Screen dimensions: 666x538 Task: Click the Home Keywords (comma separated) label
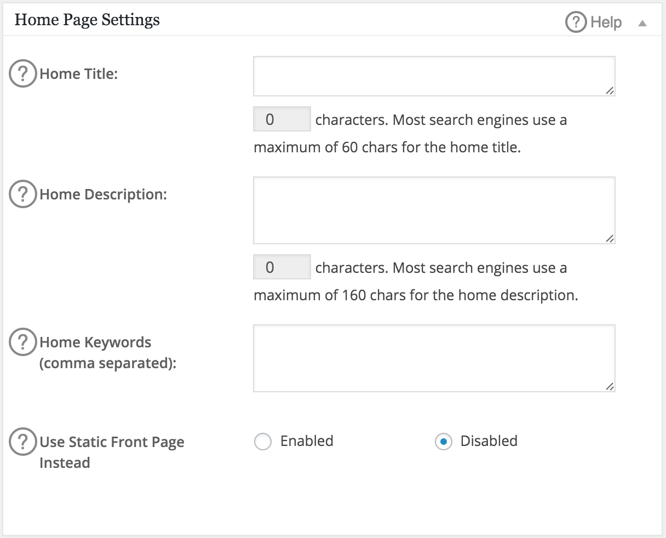click(x=108, y=352)
